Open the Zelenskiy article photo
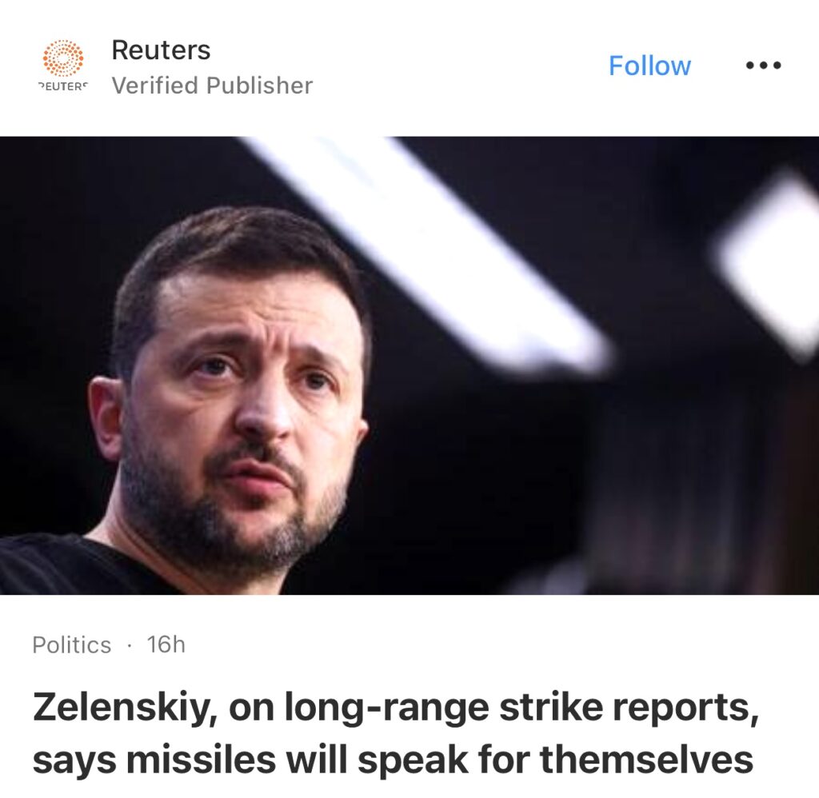 point(409,365)
